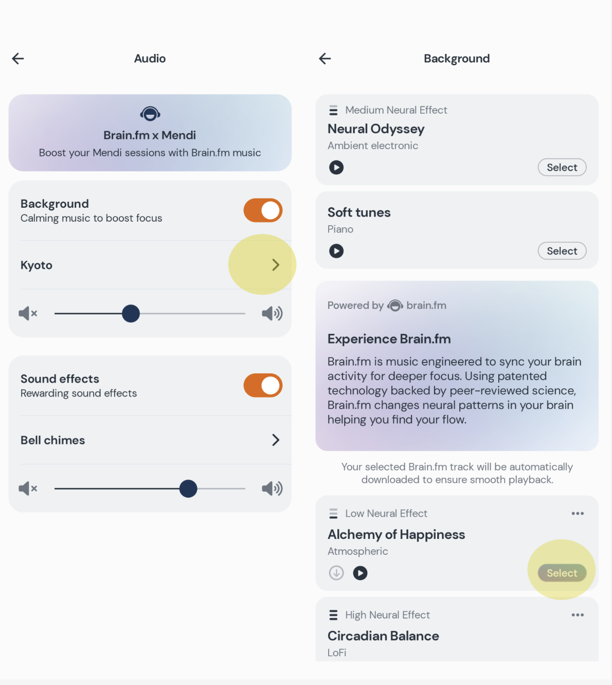
Task: Click the background music volume slider handle
Action: click(131, 313)
